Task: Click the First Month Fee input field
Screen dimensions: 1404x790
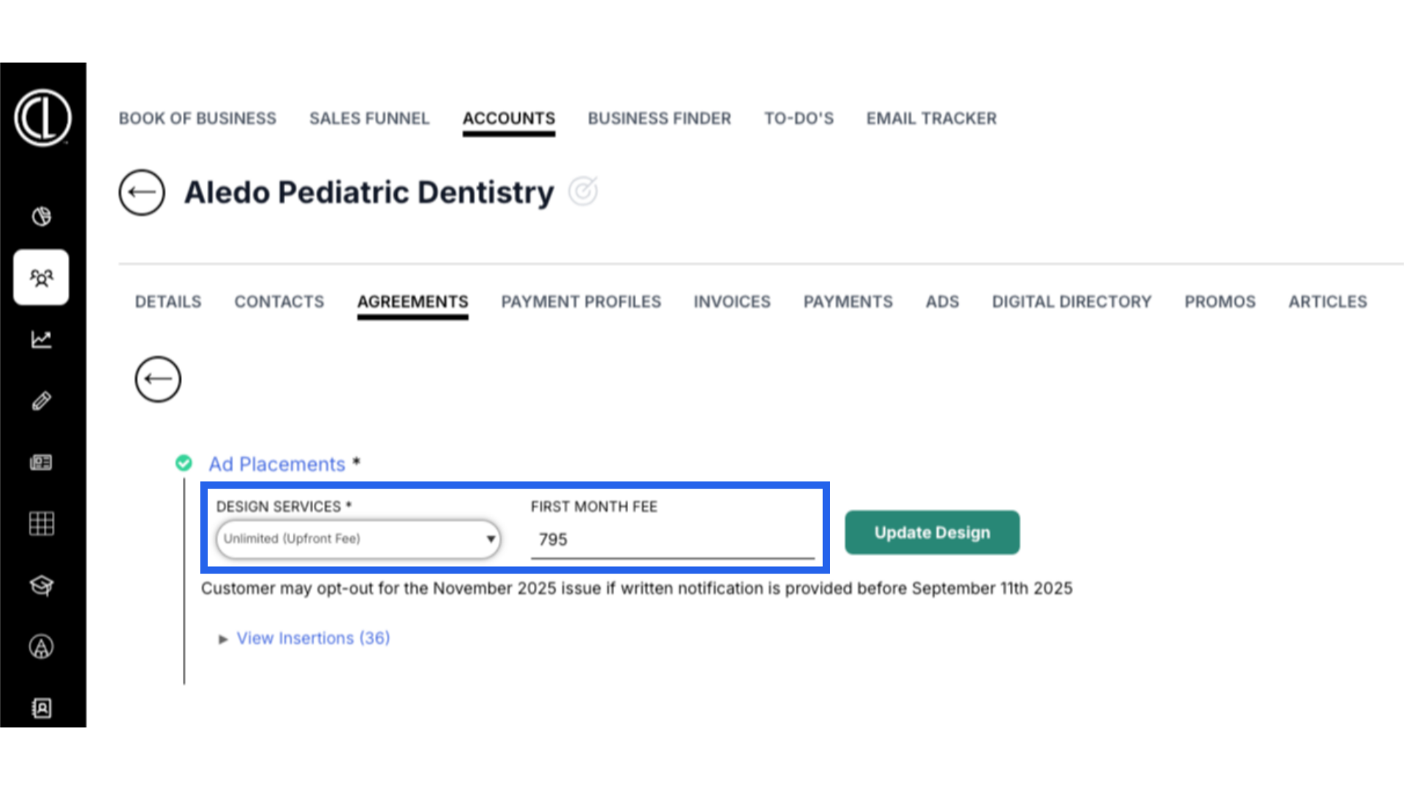Action: pos(673,540)
